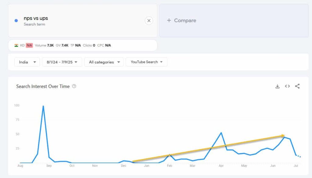The width and height of the screenshot is (312, 178).
Task: Open the embed code icon
Action: (287, 86)
